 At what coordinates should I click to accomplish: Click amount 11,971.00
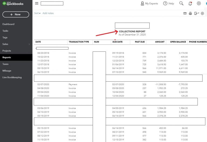[161, 68]
